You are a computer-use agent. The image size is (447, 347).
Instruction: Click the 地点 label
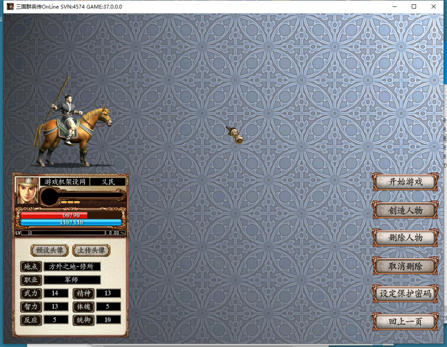(x=31, y=266)
